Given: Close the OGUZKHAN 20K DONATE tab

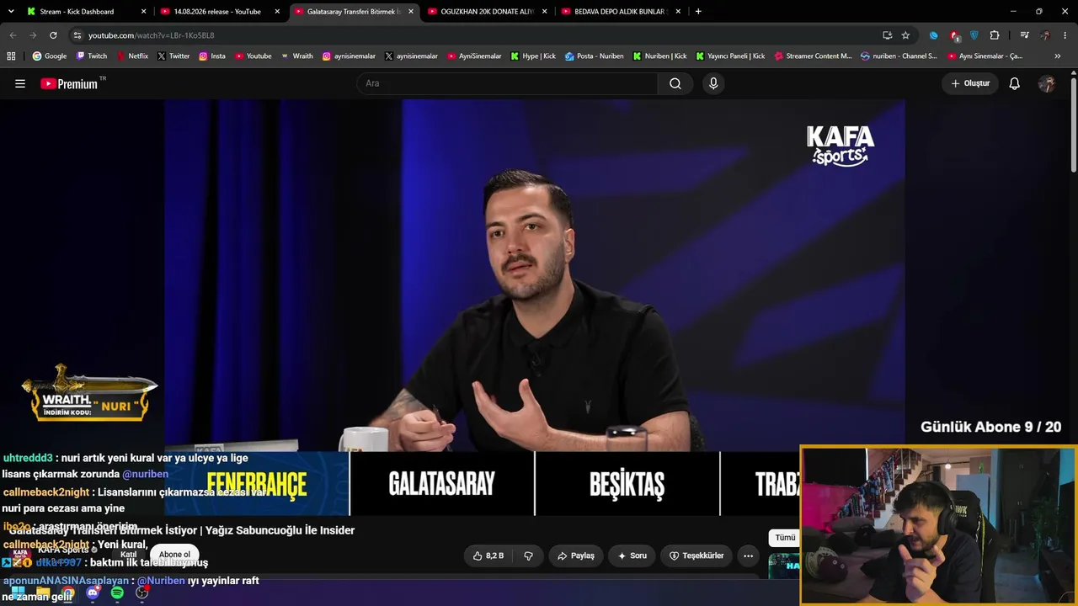Looking at the screenshot, I should [544, 12].
